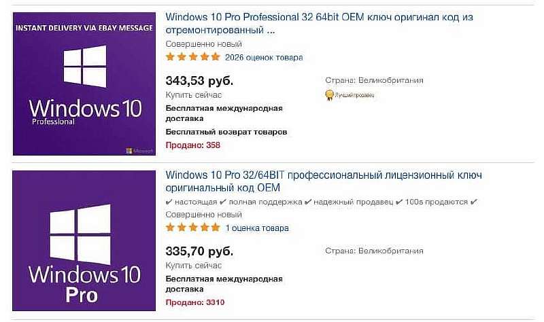Click the 'Instant Delivery via eBay Message' banner
This screenshot has width=544, height=322.
(84, 29)
